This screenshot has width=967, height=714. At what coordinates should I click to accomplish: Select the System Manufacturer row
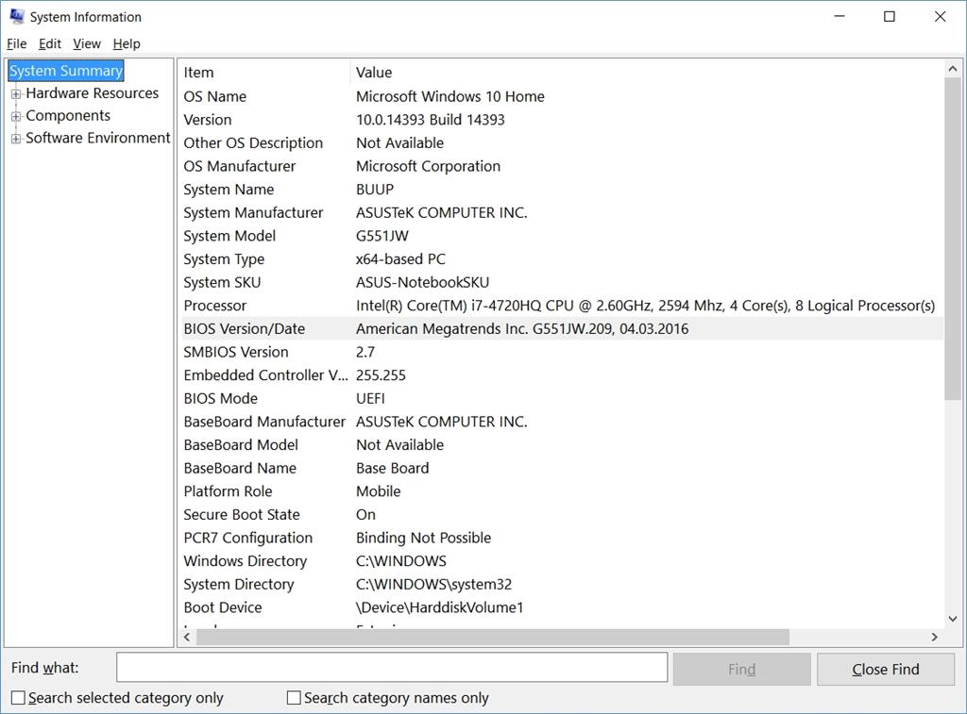pos(561,212)
